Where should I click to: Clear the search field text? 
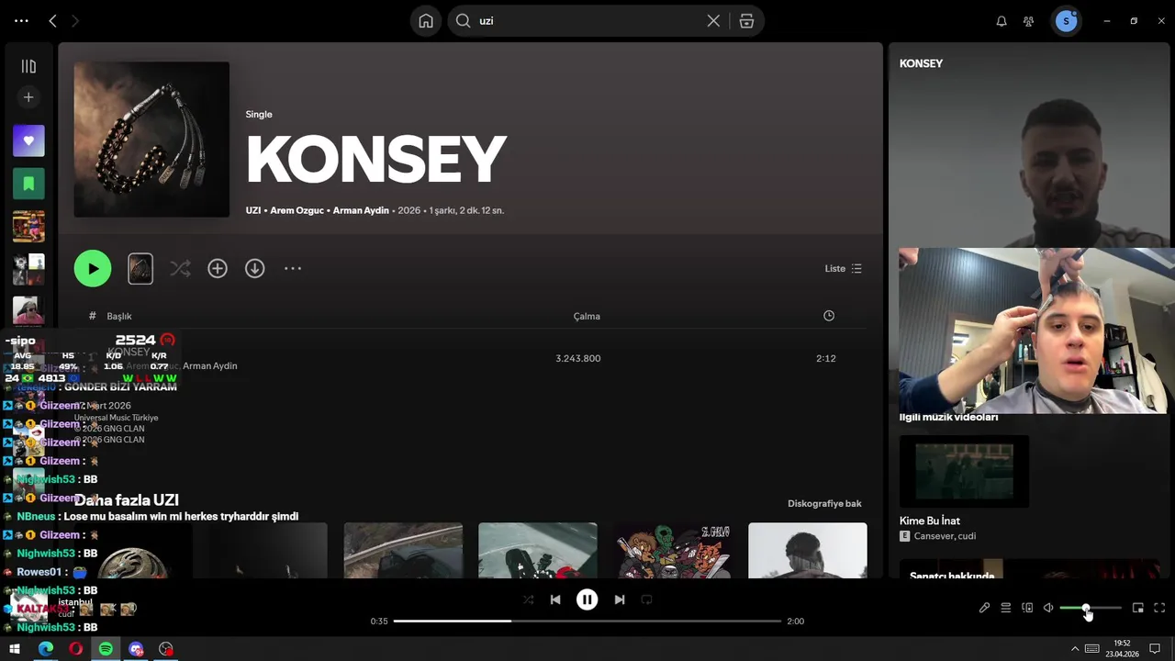tap(713, 21)
